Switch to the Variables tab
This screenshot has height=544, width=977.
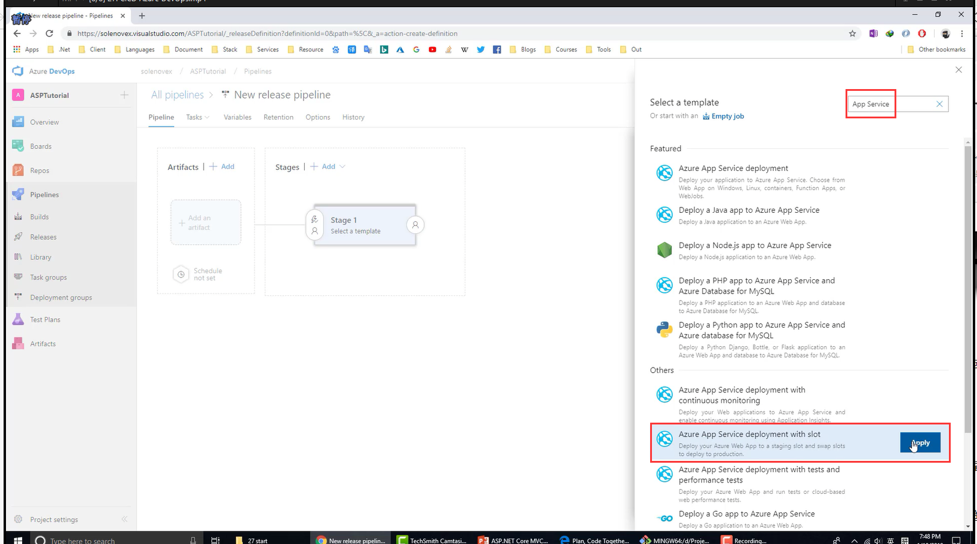pyautogui.click(x=237, y=117)
